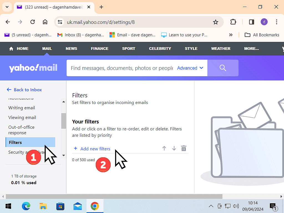Move filter down with down arrow

(x=174, y=148)
